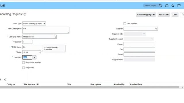
Task: Click the Category column header
Action: [x=11, y=84]
